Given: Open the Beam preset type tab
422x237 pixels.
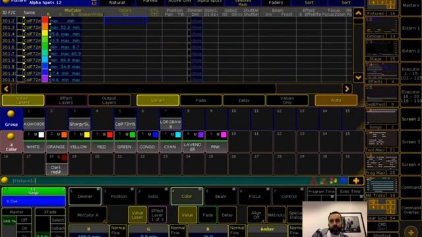Looking at the screenshot, I should [x=220, y=196].
